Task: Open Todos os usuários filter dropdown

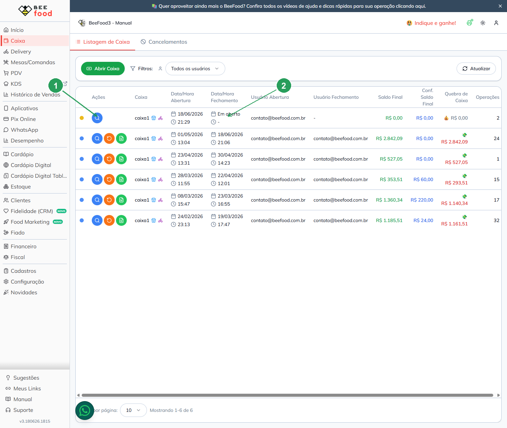Action: (x=195, y=69)
